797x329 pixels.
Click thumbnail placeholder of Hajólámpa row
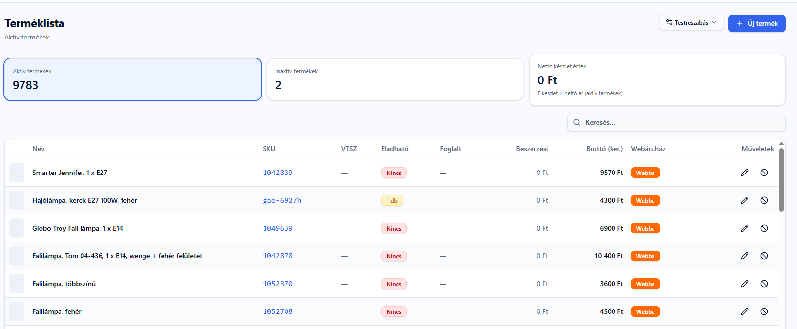[17, 200]
